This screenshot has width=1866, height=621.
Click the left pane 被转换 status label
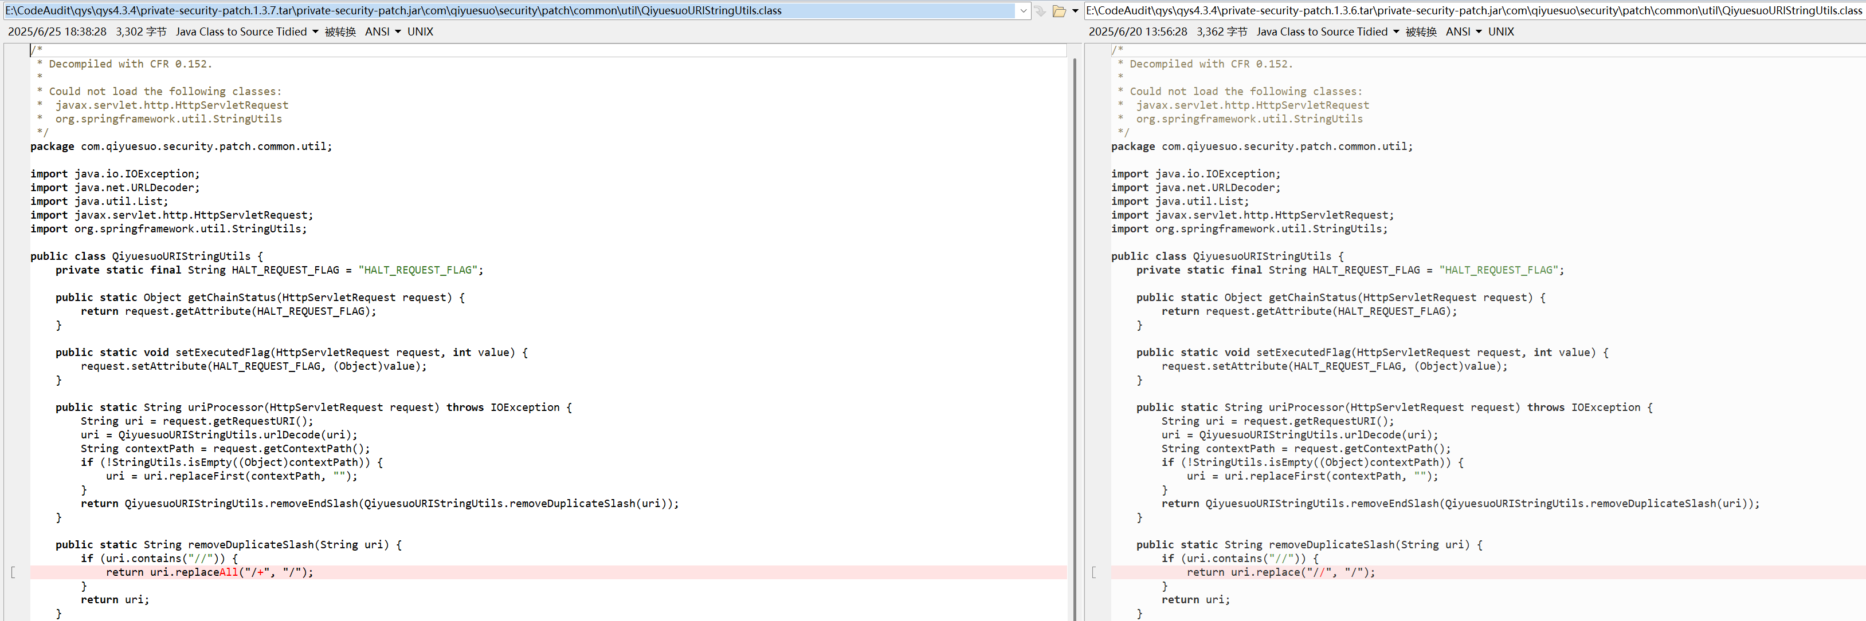tap(340, 32)
